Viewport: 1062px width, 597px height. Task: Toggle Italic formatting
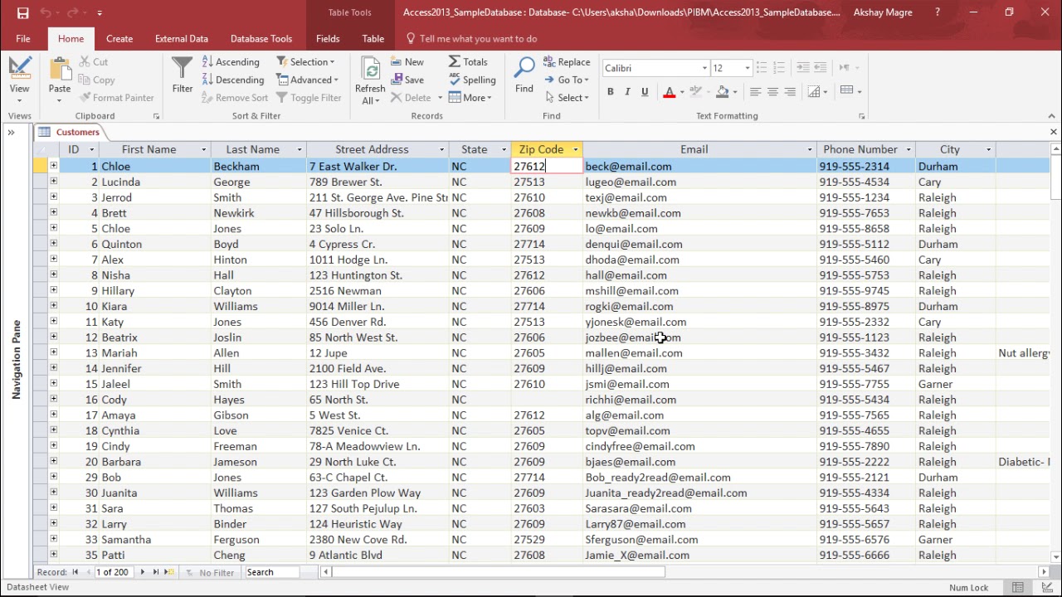coord(627,92)
